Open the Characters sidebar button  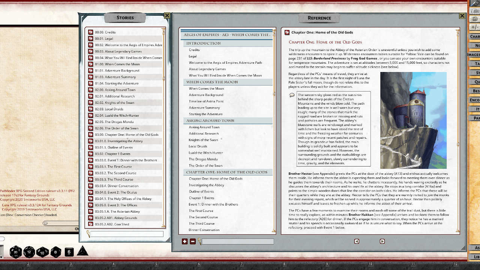[x=475, y=36]
